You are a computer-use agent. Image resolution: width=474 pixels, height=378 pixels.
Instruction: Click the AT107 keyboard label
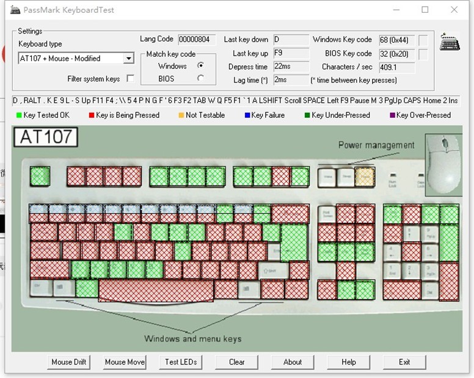click(x=46, y=137)
